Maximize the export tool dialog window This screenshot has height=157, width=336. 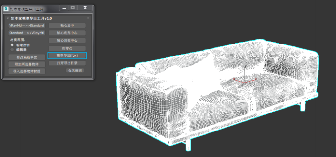(72, 8)
